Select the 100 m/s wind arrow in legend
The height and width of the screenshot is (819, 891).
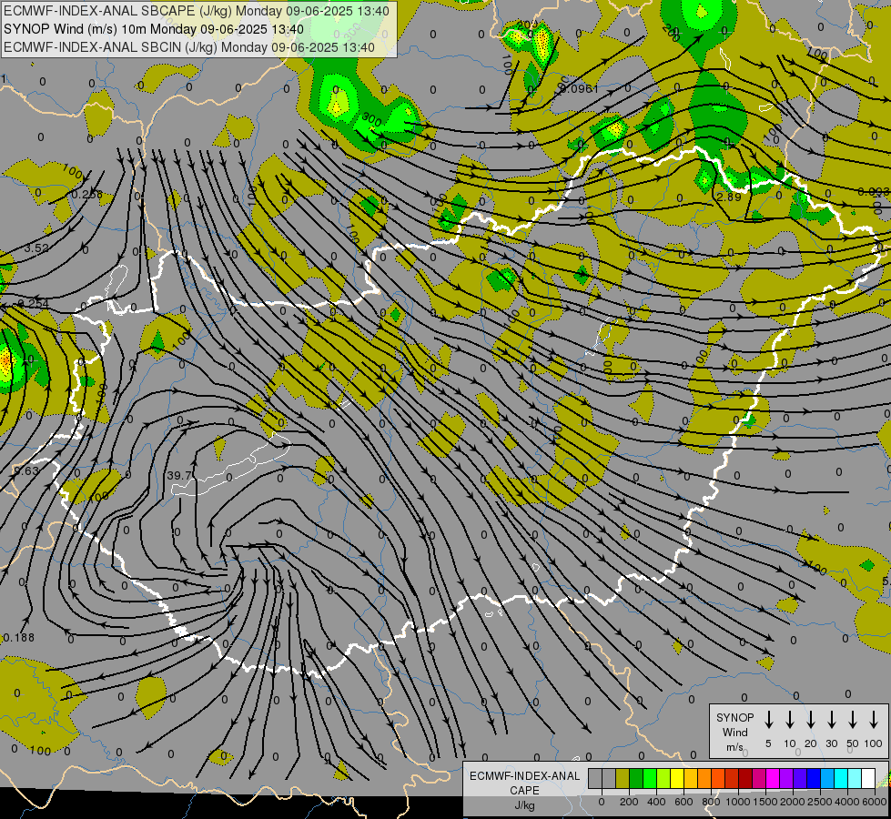pos(874,720)
